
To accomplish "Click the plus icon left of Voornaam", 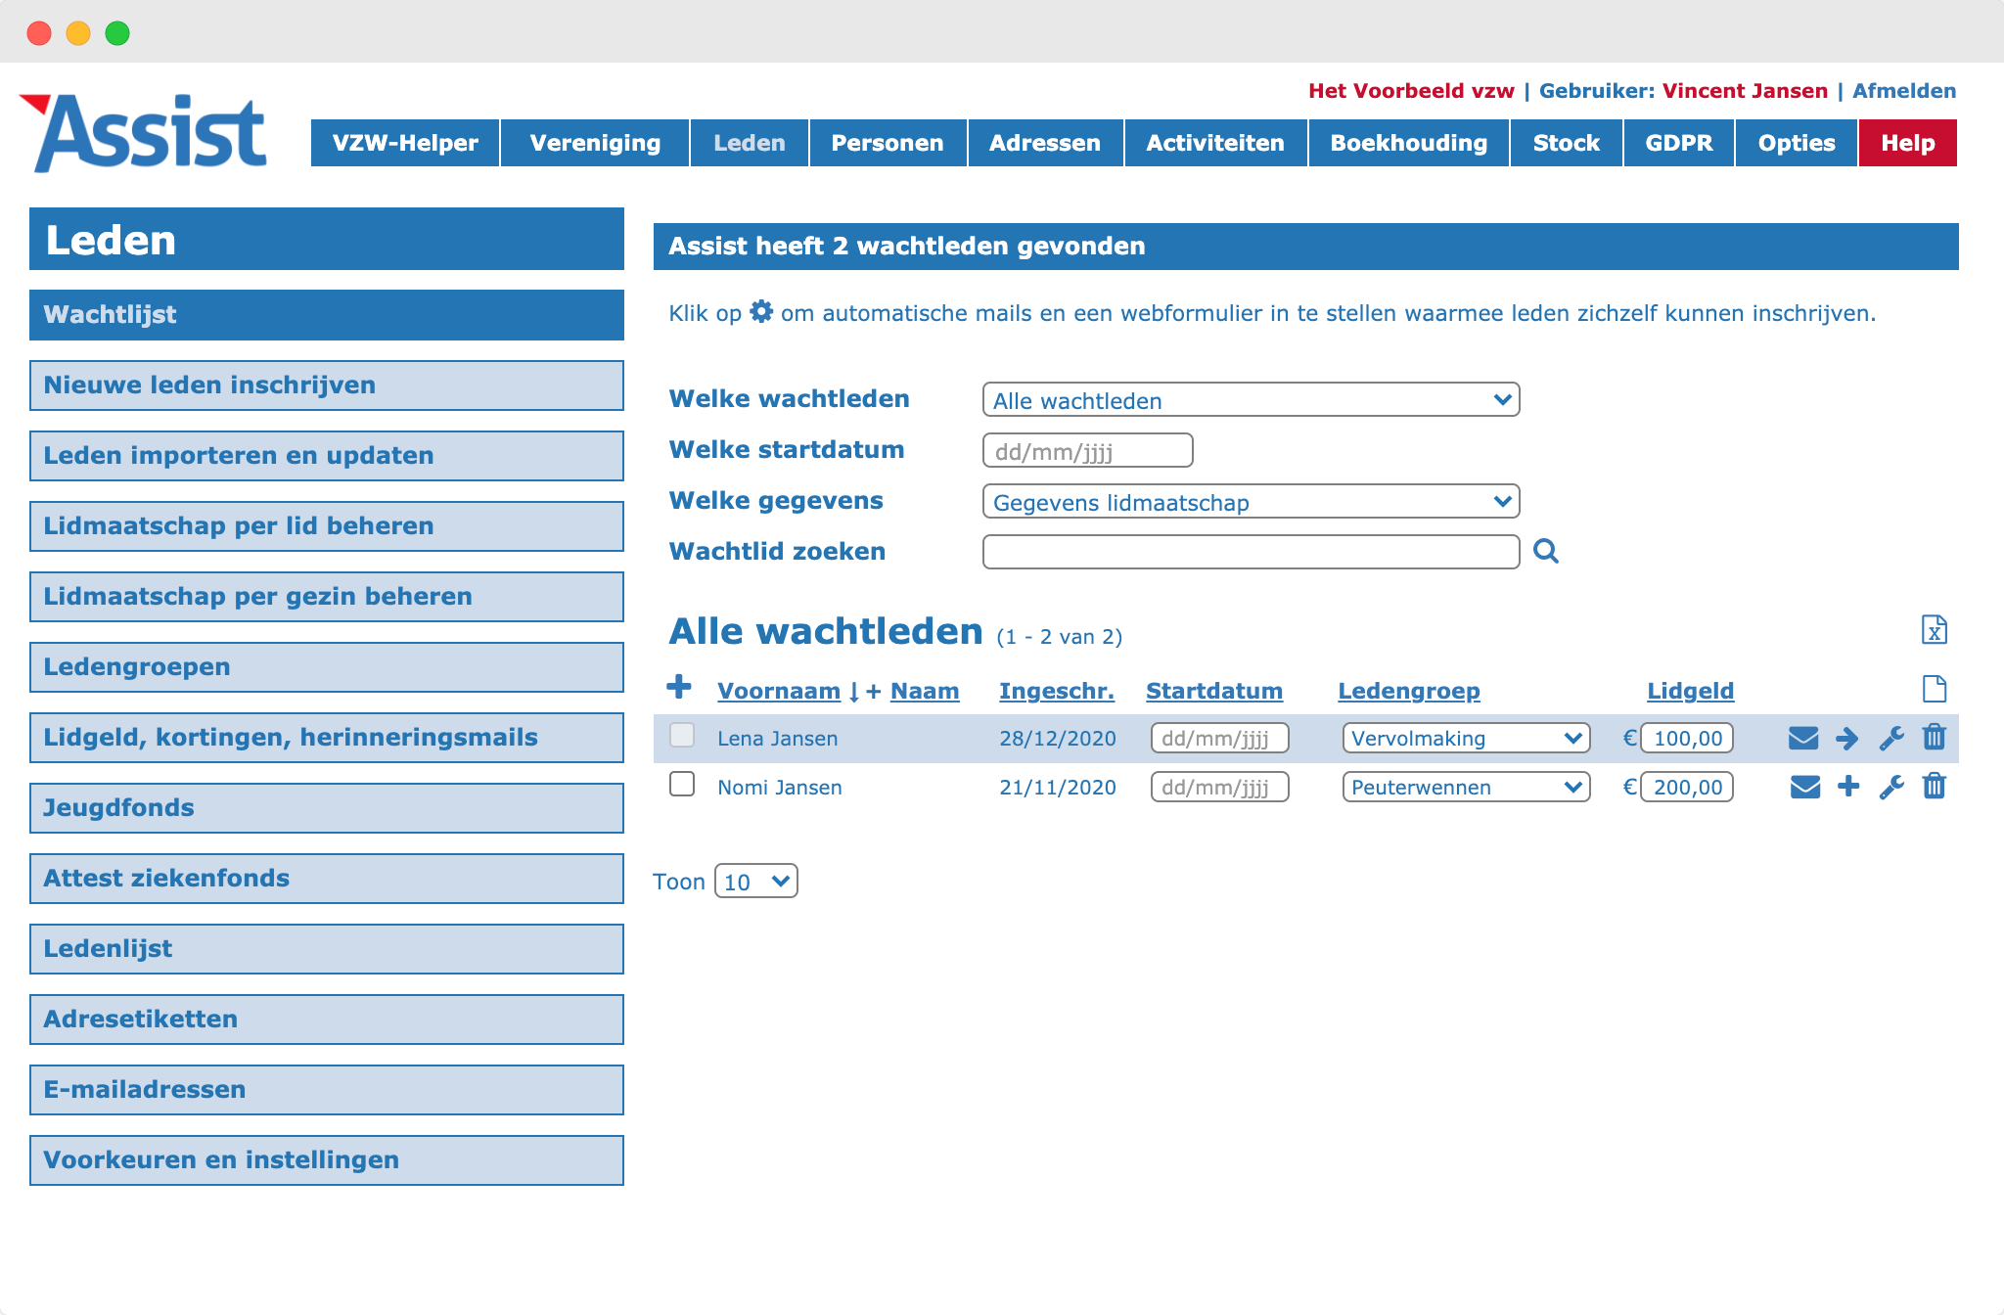I will click(679, 687).
